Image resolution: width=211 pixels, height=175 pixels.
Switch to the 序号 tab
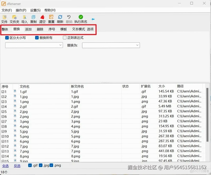click(x=52, y=29)
